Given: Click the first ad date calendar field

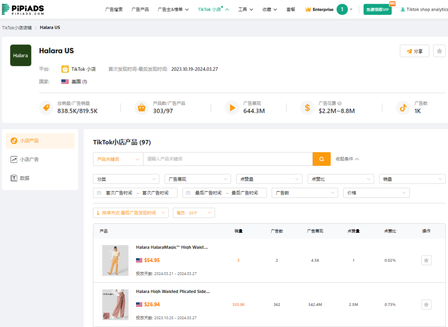Looking at the screenshot, I should pyautogui.click(x=135, y=193).
